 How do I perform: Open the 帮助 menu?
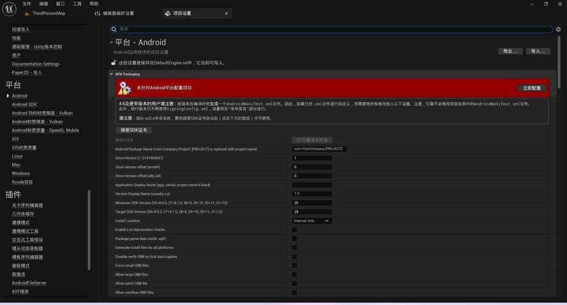tap(94, 4)
